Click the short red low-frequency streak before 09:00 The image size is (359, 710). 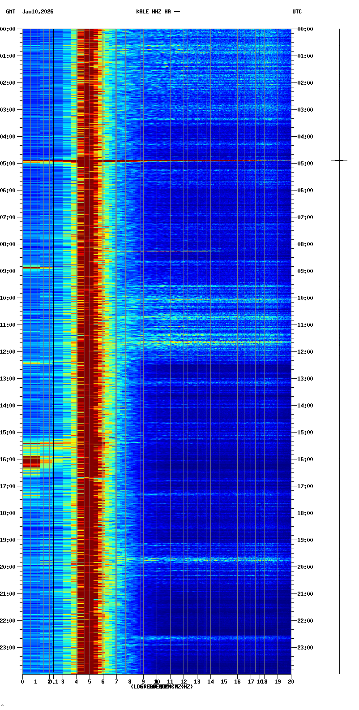click(x=31, y=268)
